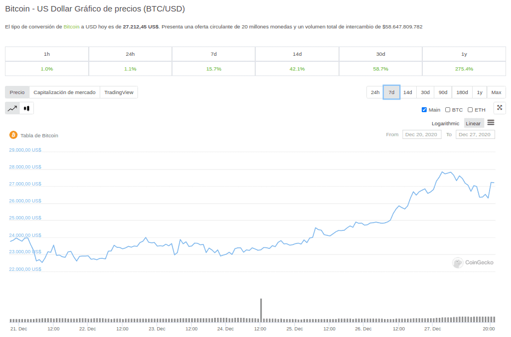Click the 24. Dec date axis label
Viewport: 511px width, 337px height.
coord(226,329)
